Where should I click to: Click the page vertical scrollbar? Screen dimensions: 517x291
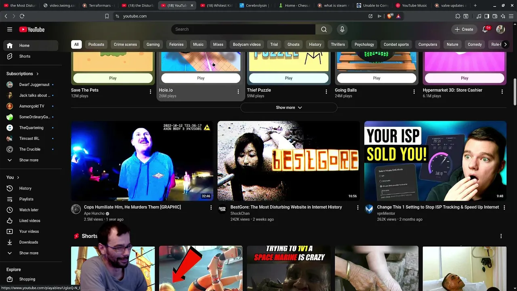[515, 91]
